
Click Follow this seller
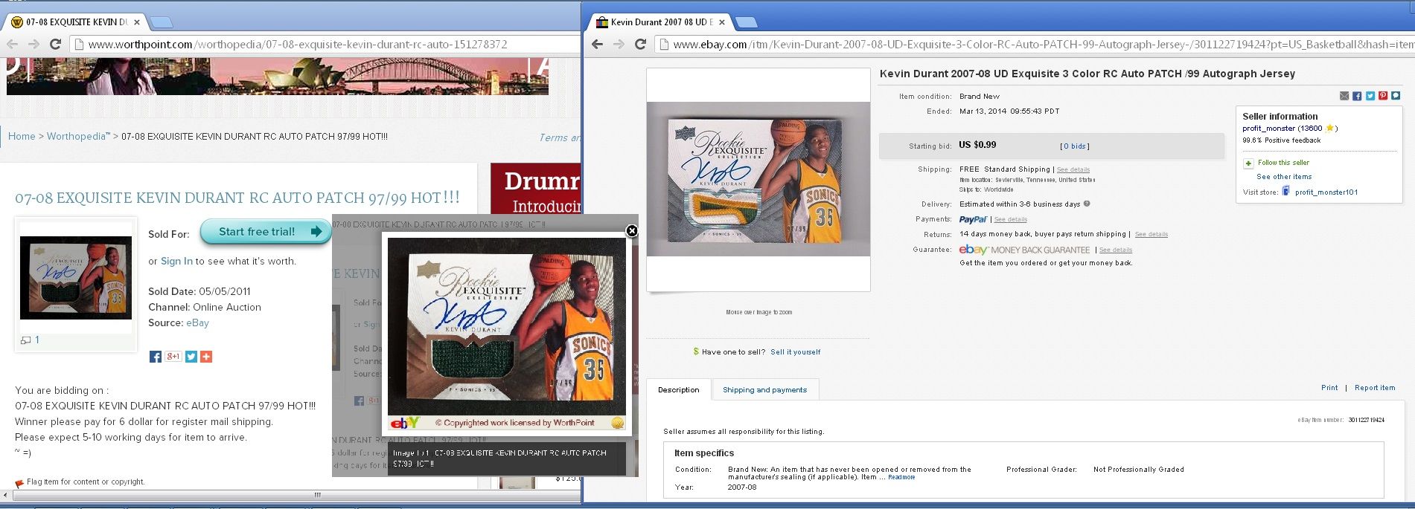pos(1283,163)
